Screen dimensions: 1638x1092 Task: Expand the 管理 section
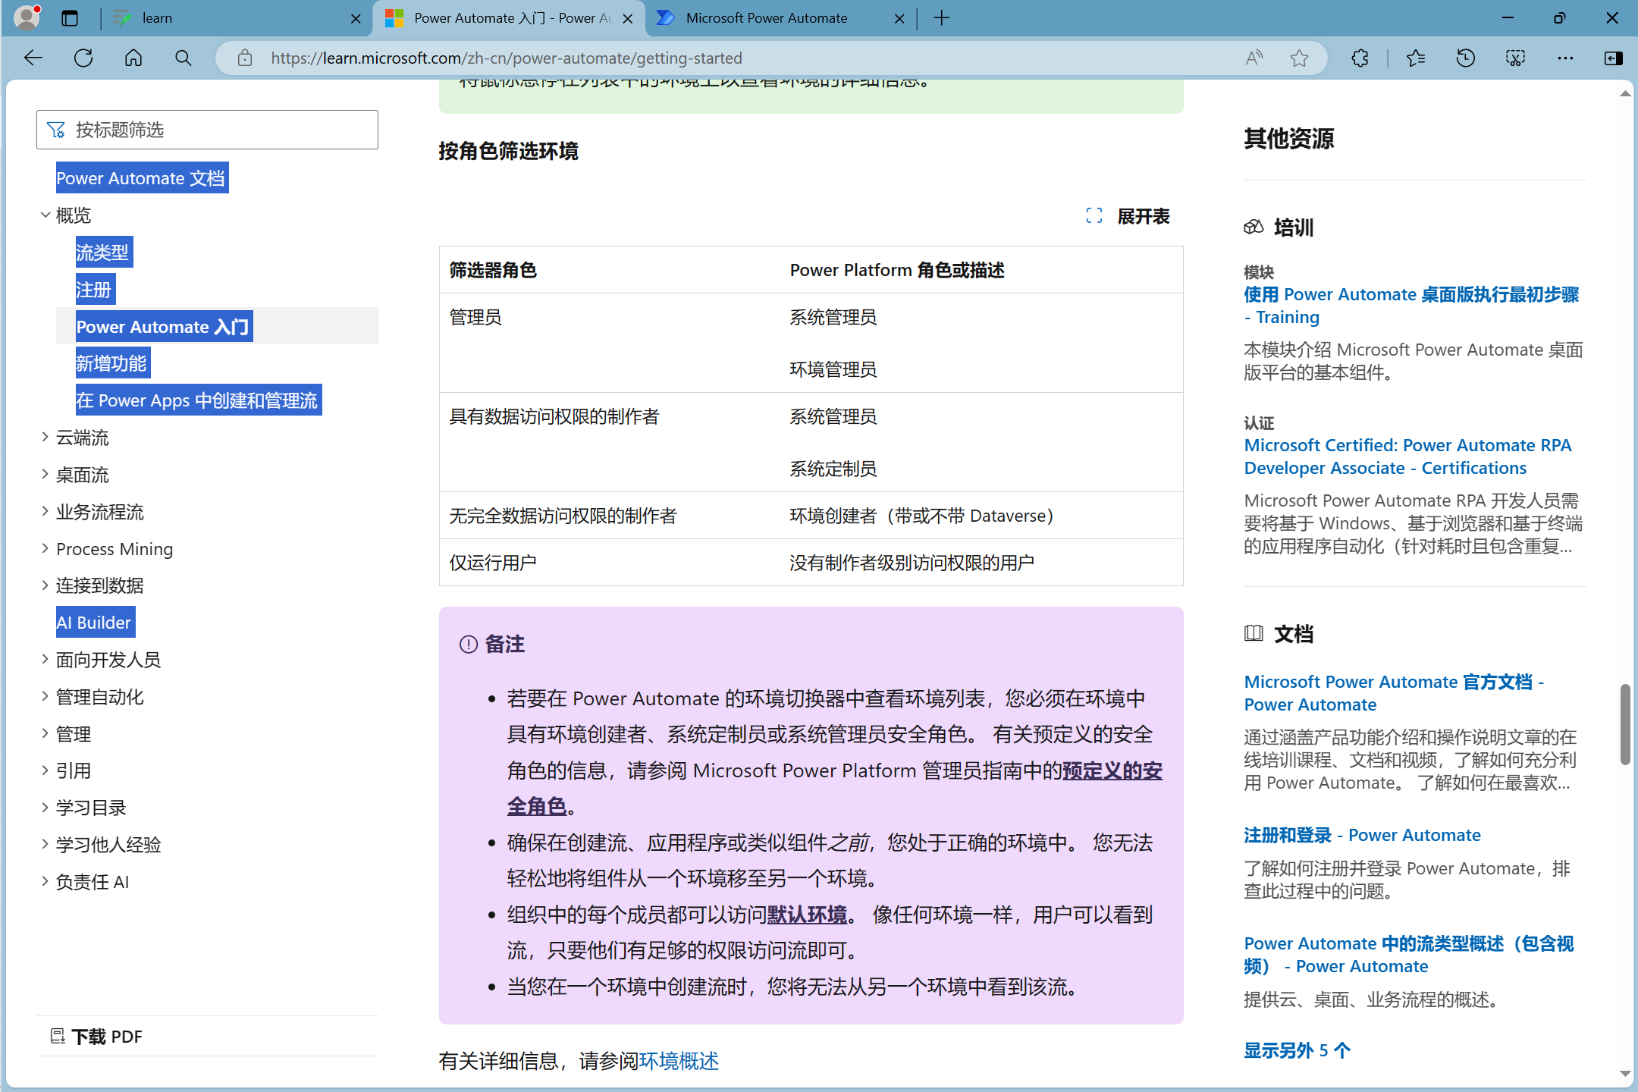coord(45,733)
